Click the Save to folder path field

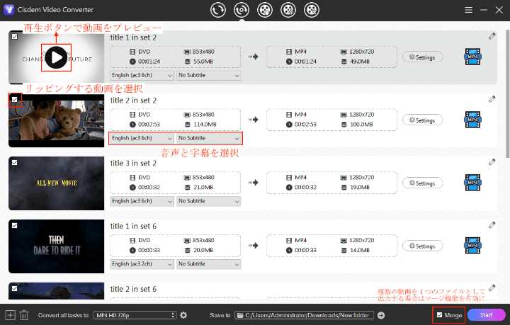[305, 315]
